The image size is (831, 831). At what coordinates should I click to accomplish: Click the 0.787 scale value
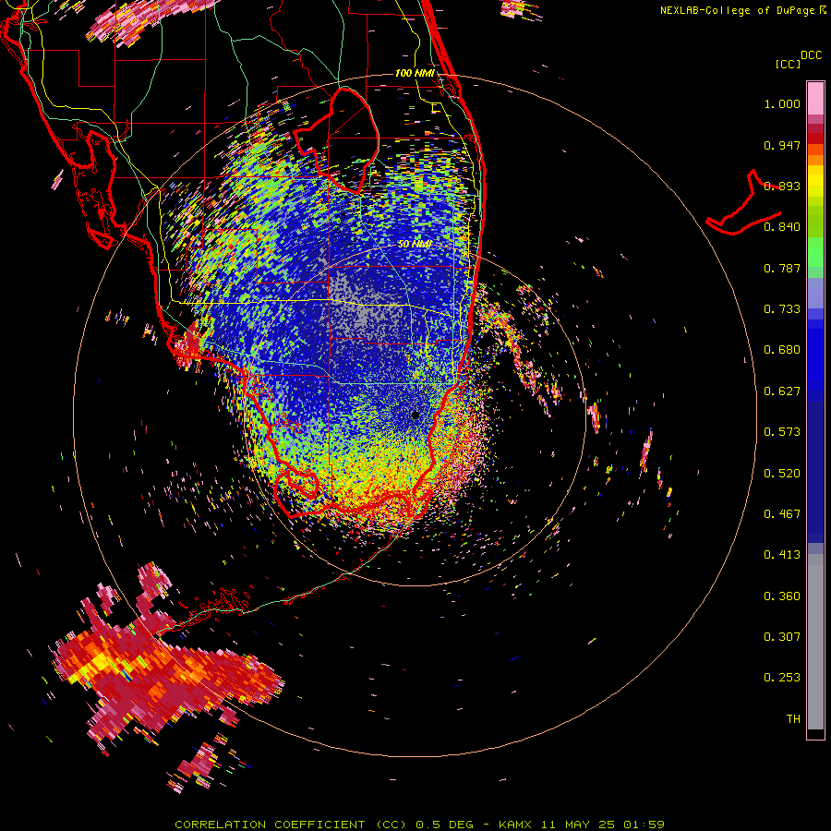782,268
